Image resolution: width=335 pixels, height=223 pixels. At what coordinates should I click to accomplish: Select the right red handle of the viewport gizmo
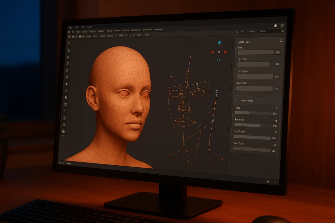(x=225, y=52)
